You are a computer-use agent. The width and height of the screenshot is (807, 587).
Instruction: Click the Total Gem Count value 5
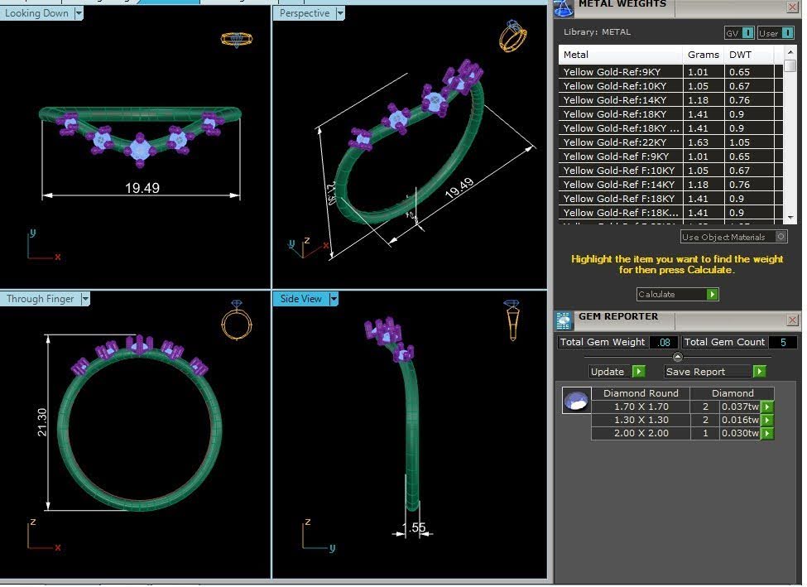(783, 342)
